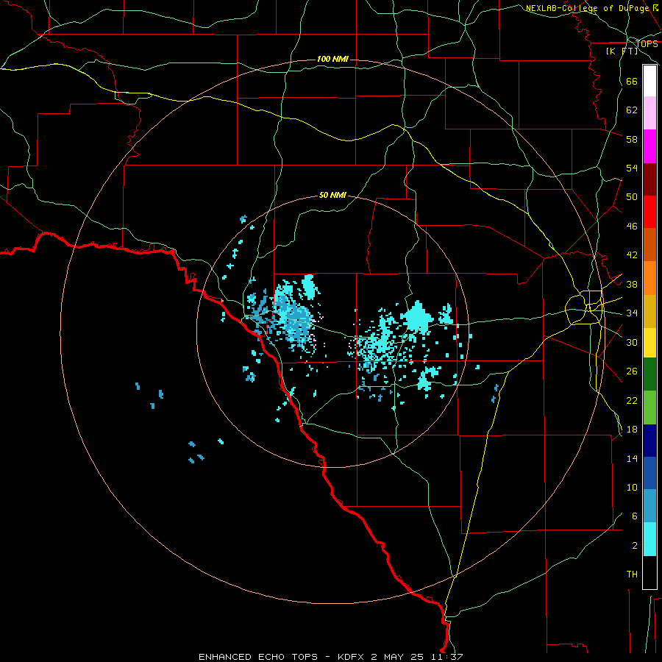Select the light green legend swatch
The width and height of the screenshot is (662, 662).
tap(649, 407)
